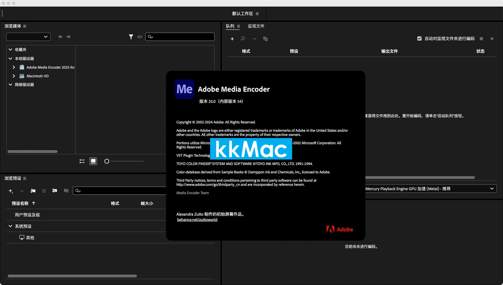Toggle 自动对监视文件夹进行编码 checkbox
The image size is (503, 285).
(419, 39)
